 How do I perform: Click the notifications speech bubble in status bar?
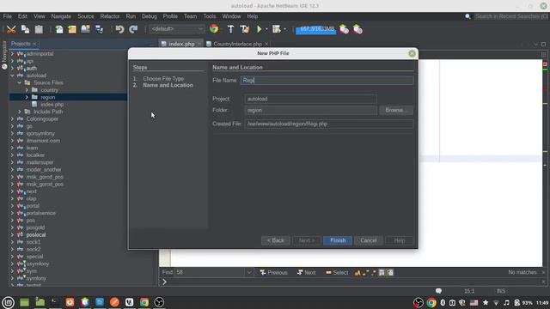pyautogui.click(x=438, y=291)
